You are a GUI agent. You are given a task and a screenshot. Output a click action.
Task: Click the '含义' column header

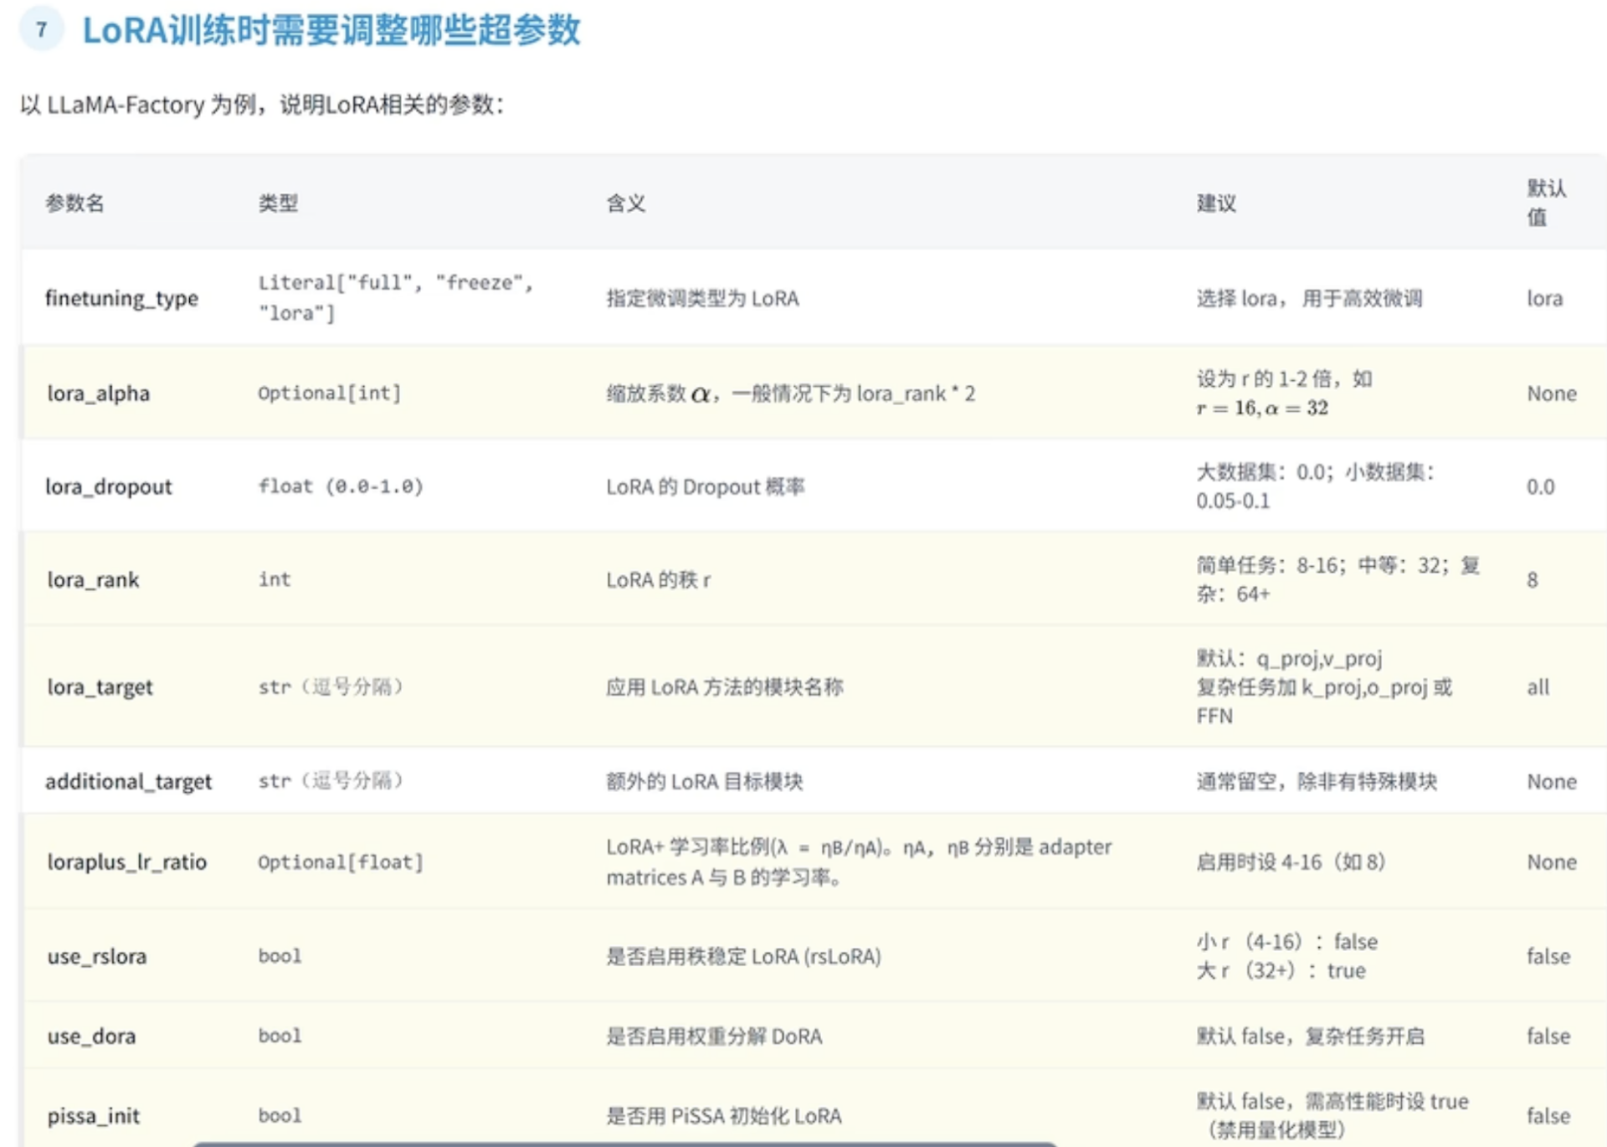tap(626, 203)
